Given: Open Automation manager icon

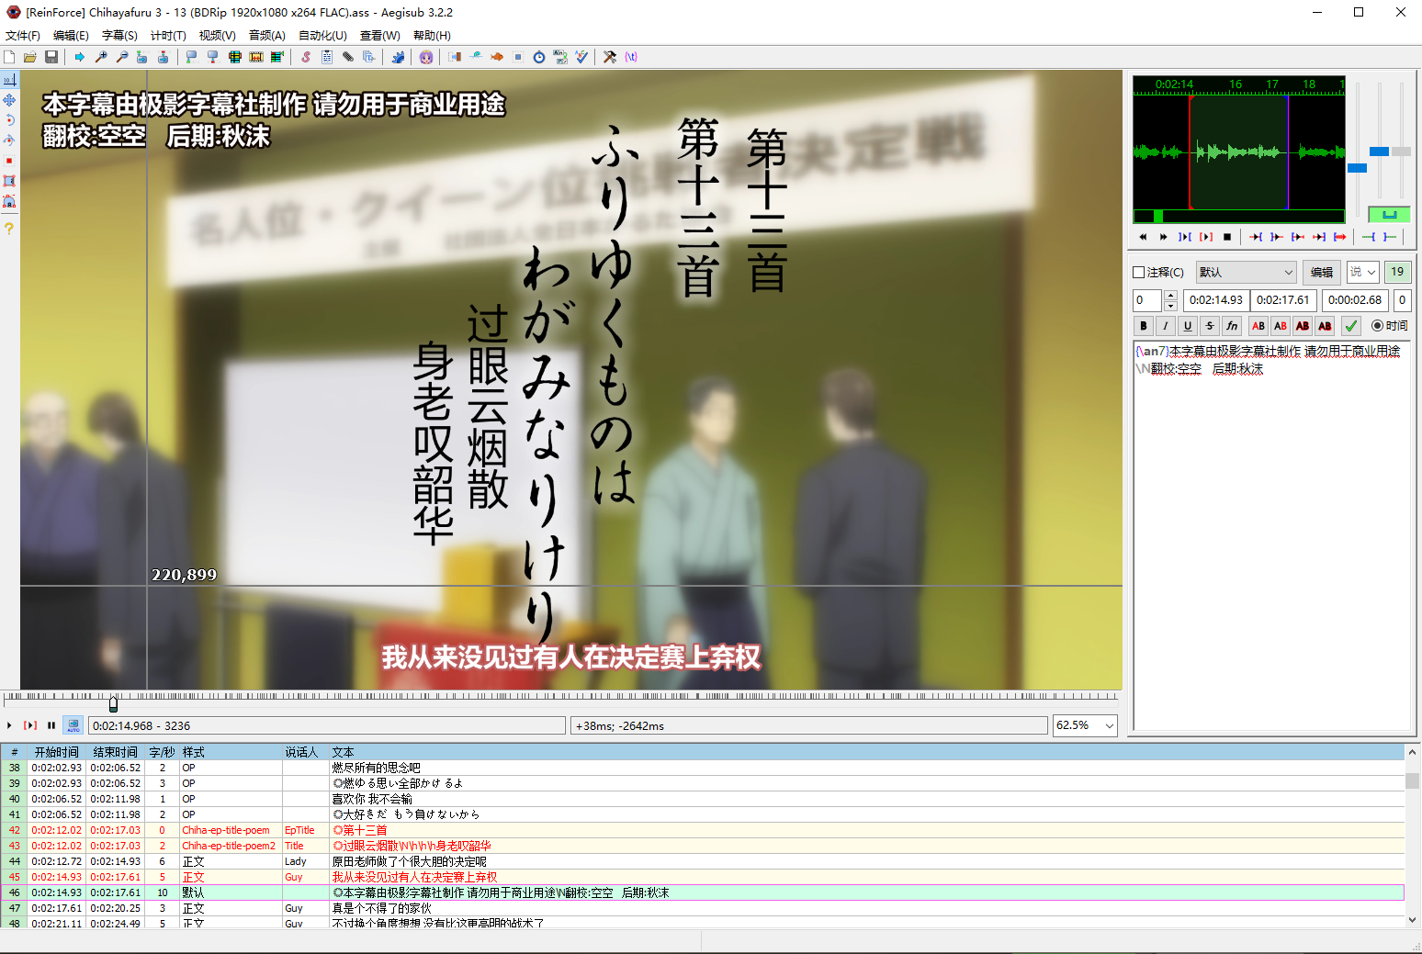Looking at the screenshot, I should click(x=398, y=57).
